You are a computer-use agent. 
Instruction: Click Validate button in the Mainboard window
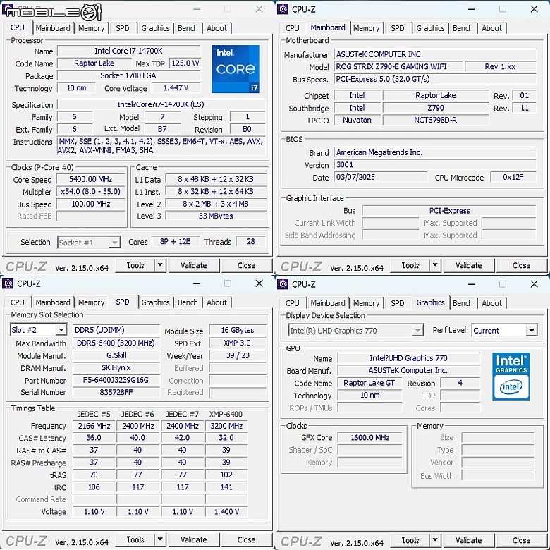coord(469,265)
